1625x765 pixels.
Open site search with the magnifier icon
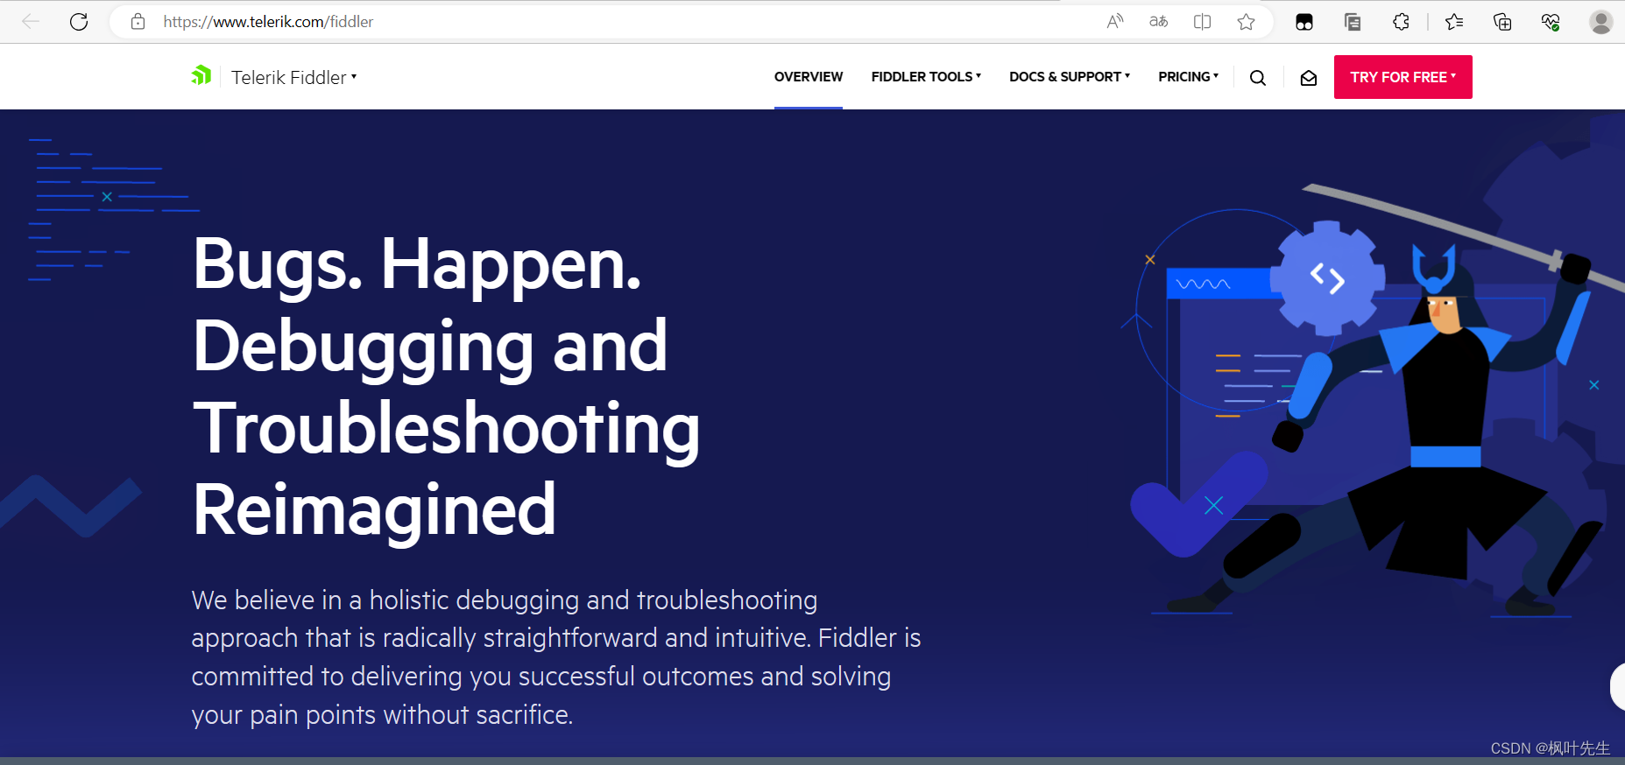(x=1258, y=78)
